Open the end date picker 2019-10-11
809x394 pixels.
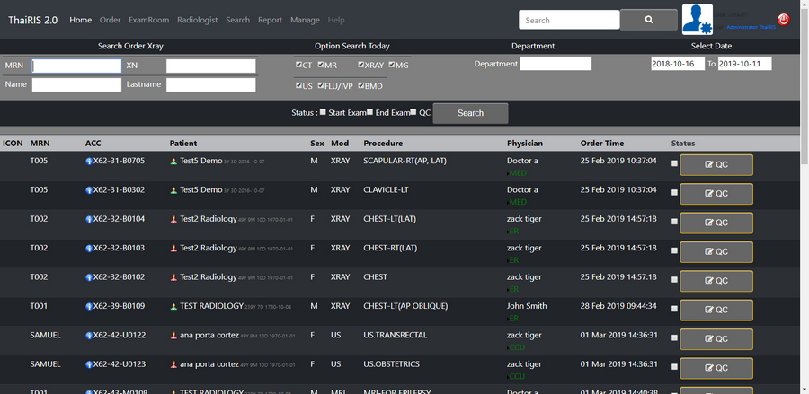pyautogui.click(x=744, y=64)
